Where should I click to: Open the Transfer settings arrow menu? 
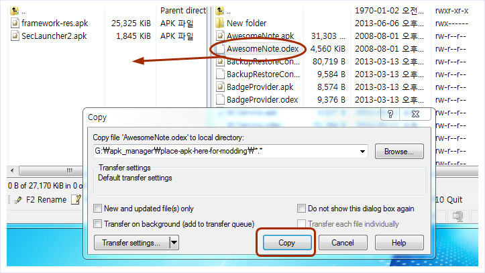[x=174, y=243]
